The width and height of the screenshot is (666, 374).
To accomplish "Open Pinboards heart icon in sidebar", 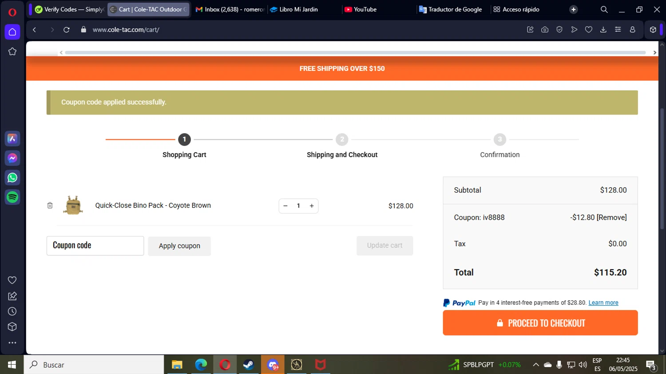I will pos(12,280).
